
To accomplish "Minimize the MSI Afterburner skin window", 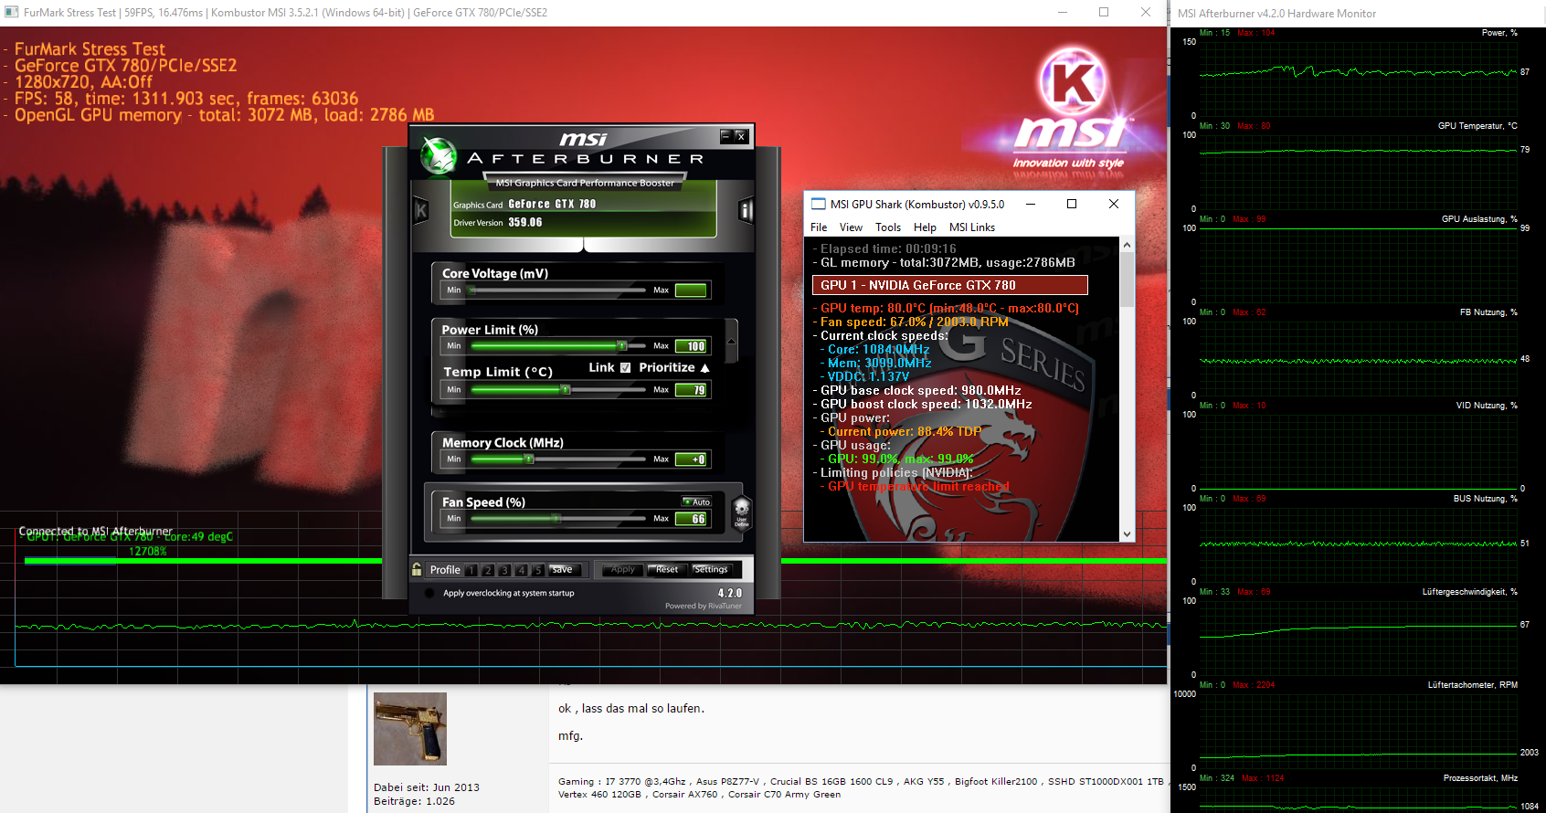I will pos(725,136).
